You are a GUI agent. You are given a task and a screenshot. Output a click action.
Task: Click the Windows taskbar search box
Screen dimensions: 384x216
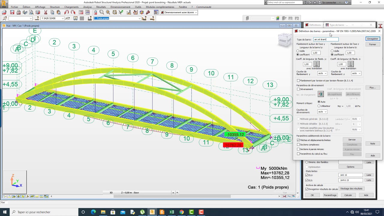click(x=43, y=212)
